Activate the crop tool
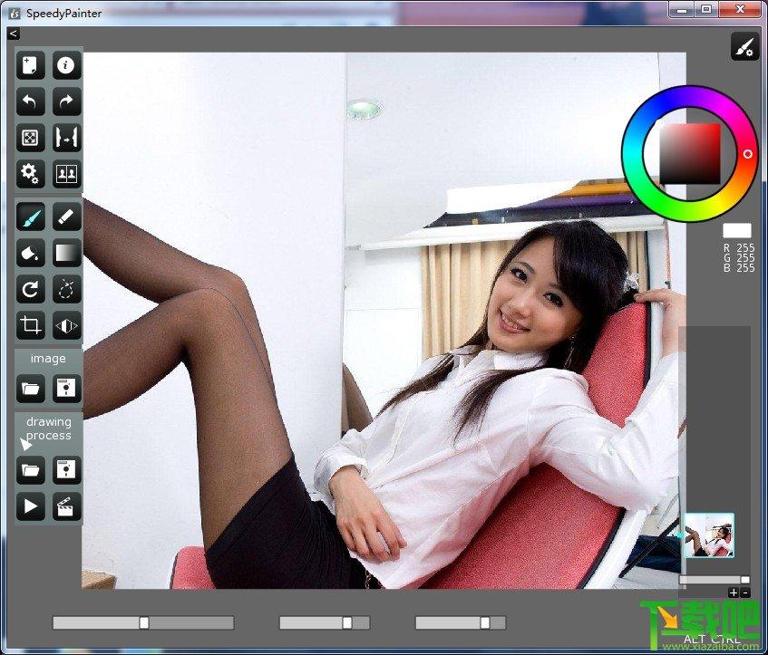768x655 pixels. [x=31, y=325]
